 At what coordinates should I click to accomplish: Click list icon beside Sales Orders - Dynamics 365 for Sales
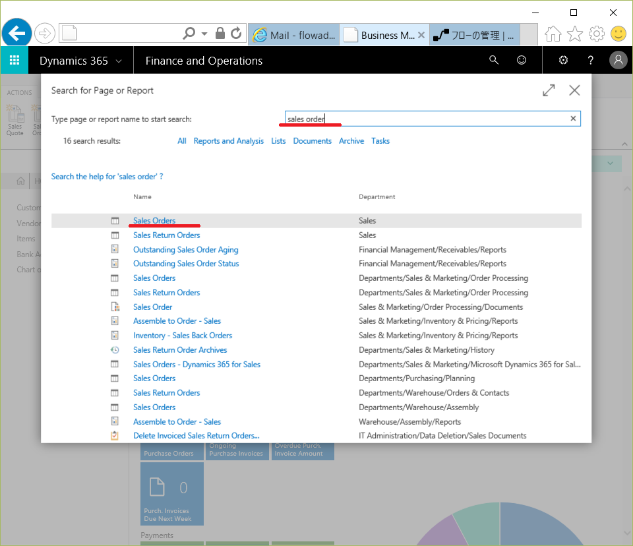[x=115, y=364]
